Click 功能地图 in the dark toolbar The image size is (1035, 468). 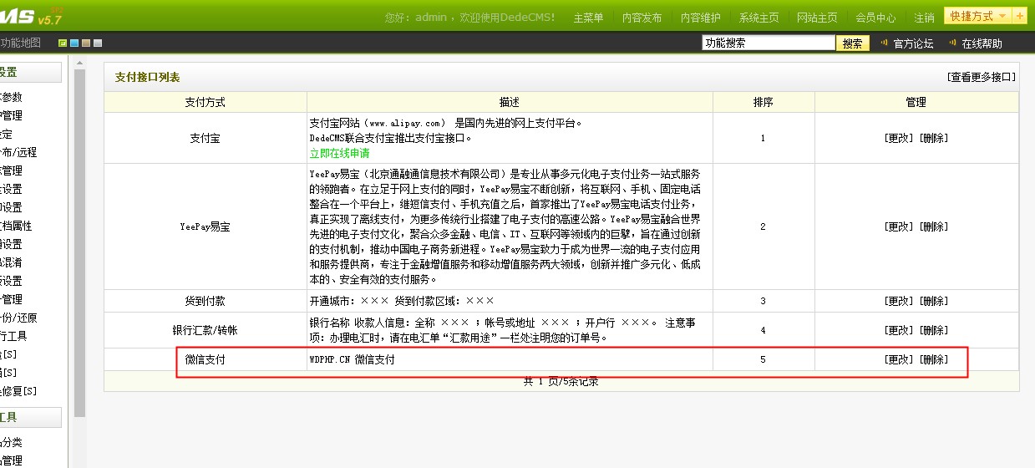(20, 43)
